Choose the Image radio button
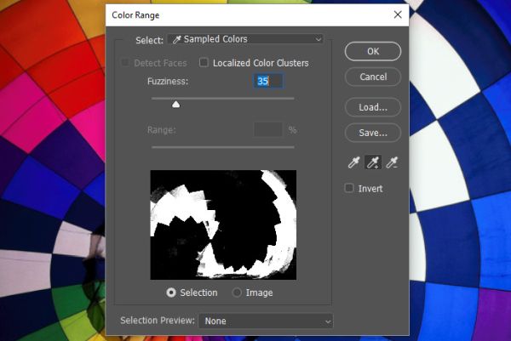Viewport: 511px width, 341px height. coord(237,293)
